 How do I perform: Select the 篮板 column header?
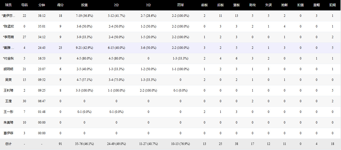click(x=236, y=5)
